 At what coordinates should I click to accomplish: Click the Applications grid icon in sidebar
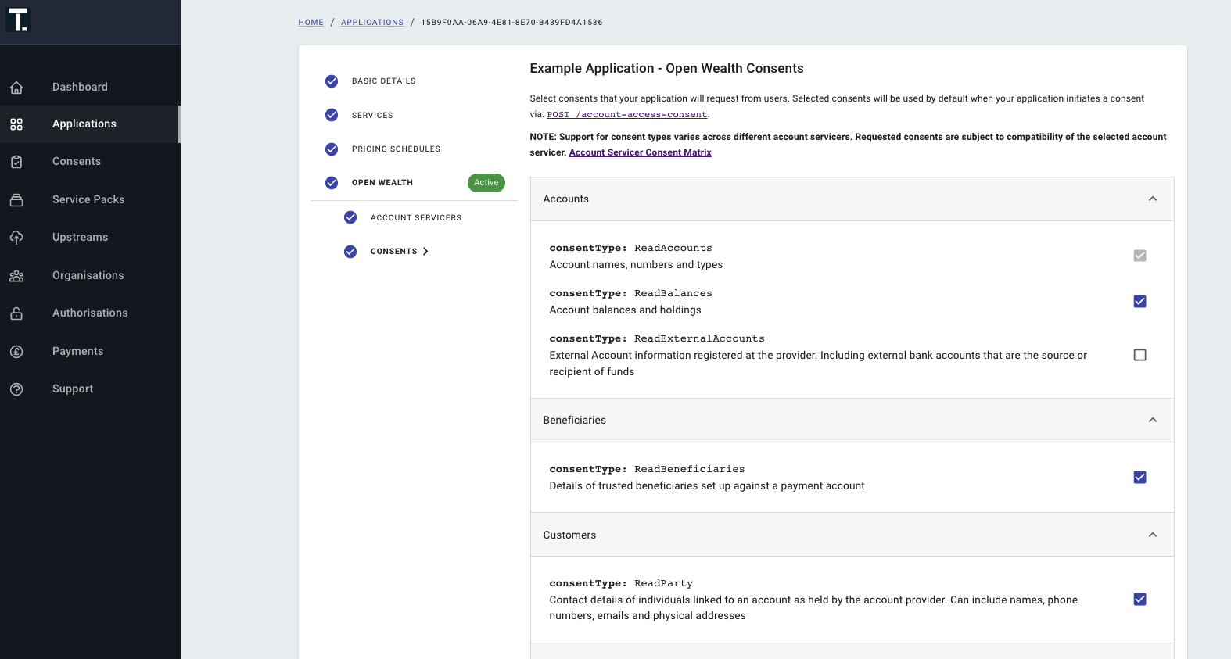[16, 124]
